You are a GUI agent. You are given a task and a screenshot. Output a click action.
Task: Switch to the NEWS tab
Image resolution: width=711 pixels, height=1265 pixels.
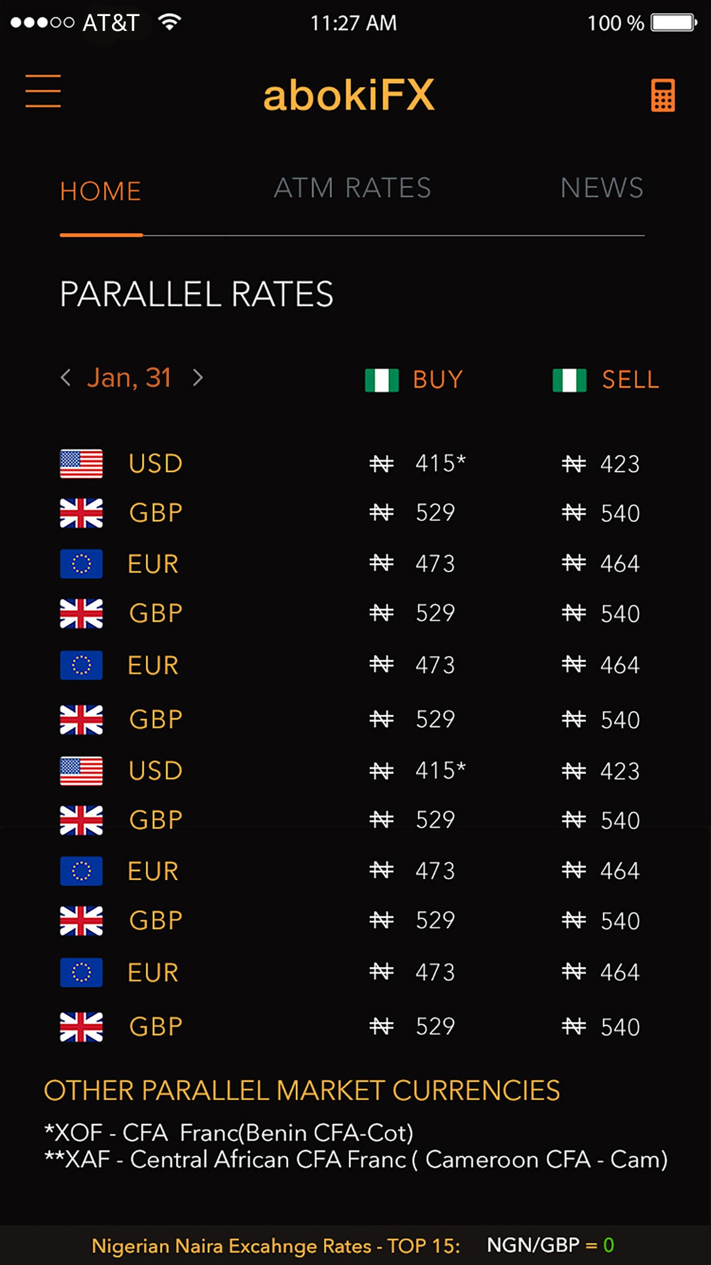(602, 188)
